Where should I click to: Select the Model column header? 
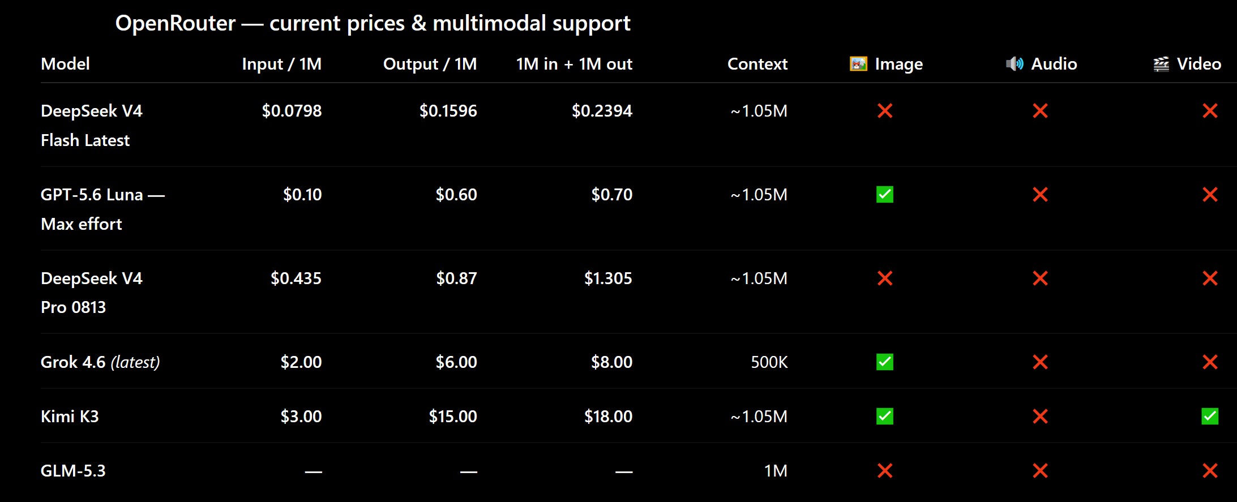click(x=65, y=64)
